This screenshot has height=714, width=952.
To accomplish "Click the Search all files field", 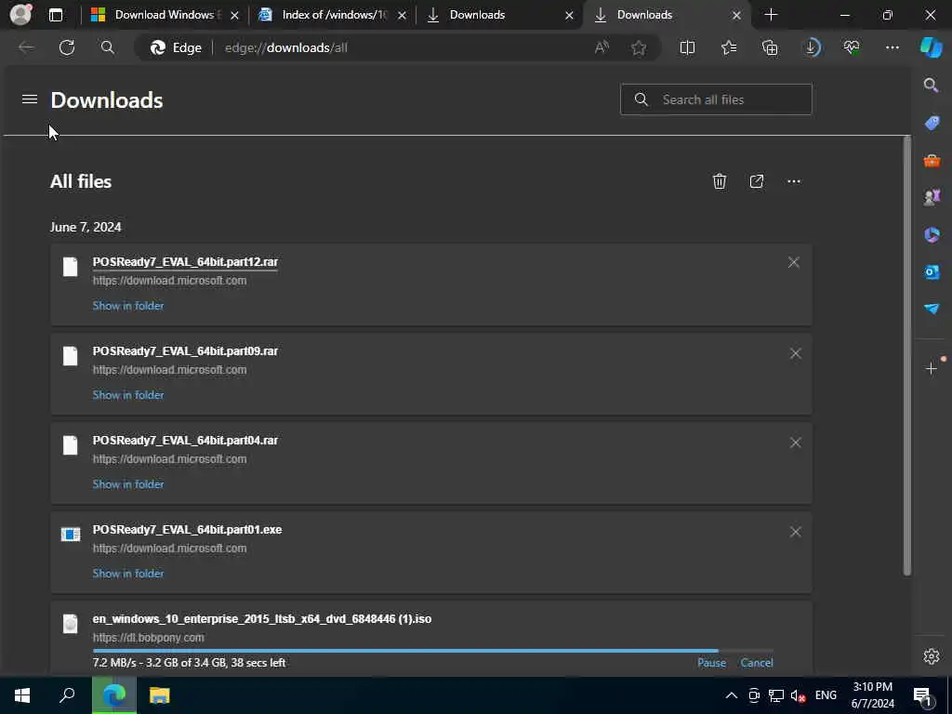I will (716, 99).
